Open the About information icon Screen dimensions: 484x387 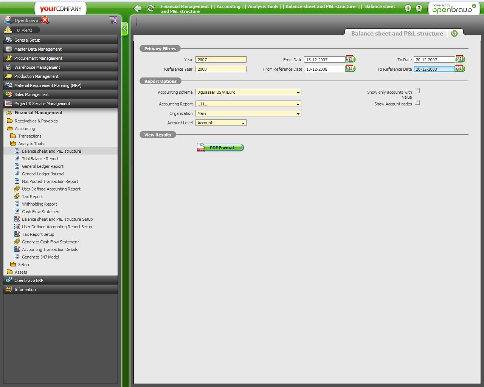408,8
